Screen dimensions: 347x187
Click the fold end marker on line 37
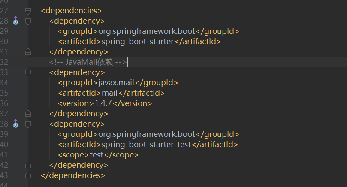tap(28, 114)
